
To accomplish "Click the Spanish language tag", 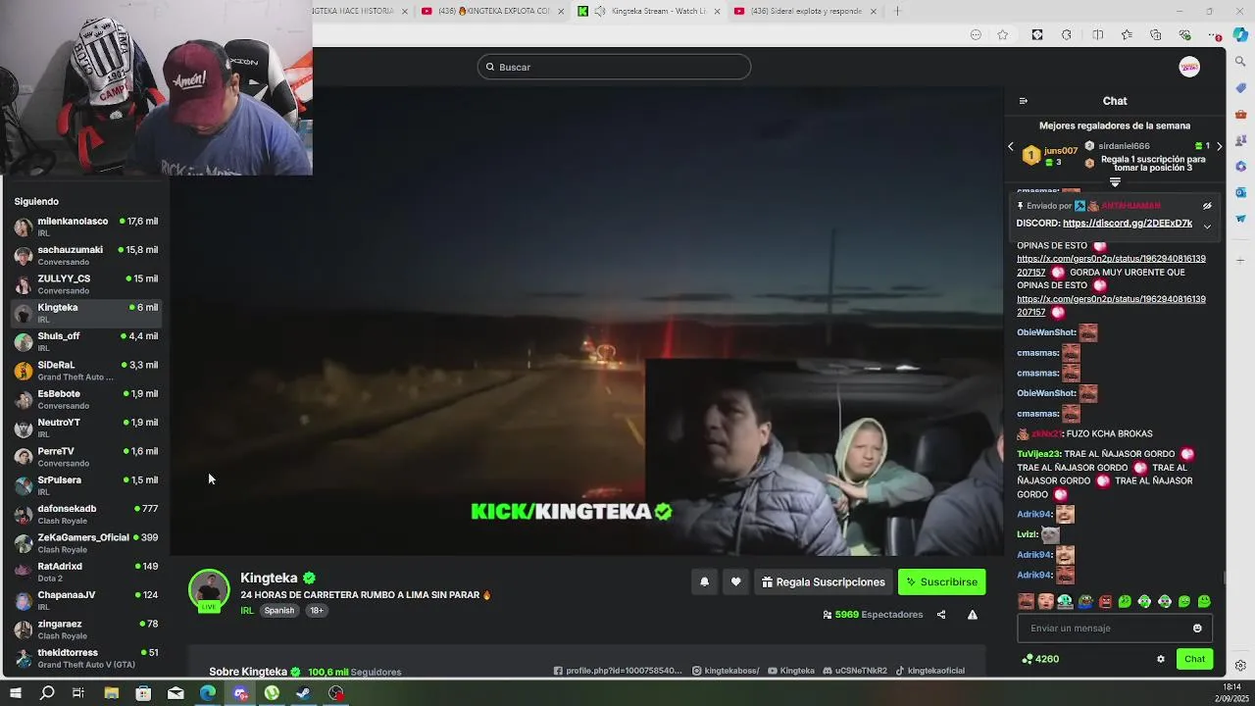I will click(279, 611).
